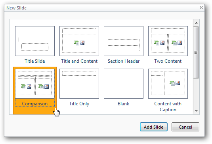The width and height of the screenshot is (212, 144).
Task: Click the "Title Slide" label text
Action: [35, 61]
